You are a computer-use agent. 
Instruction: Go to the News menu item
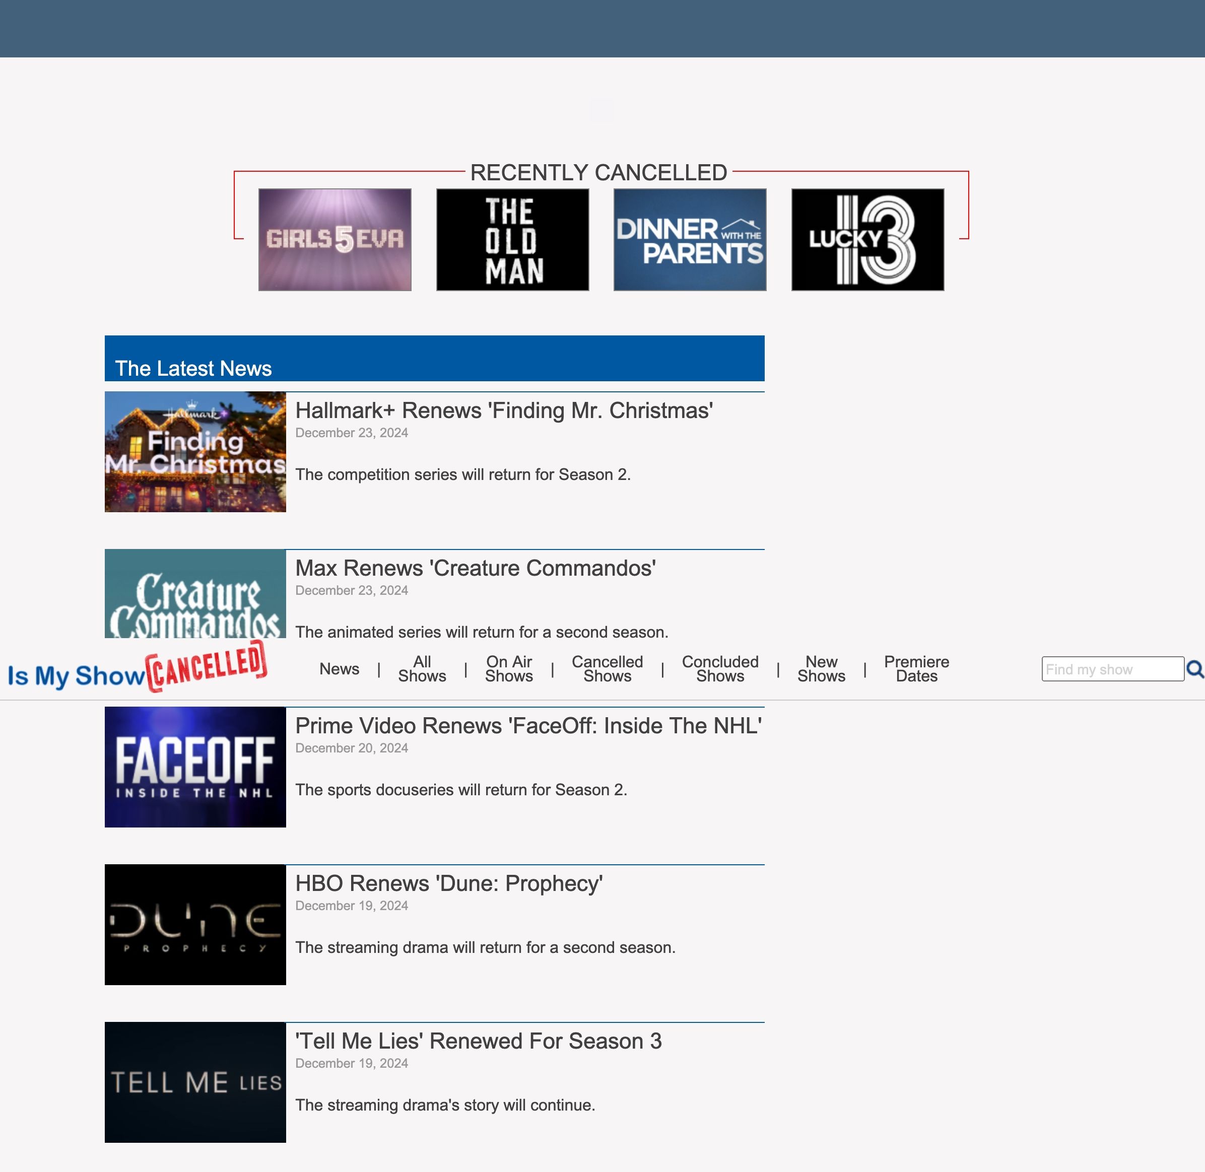[339, 669]
